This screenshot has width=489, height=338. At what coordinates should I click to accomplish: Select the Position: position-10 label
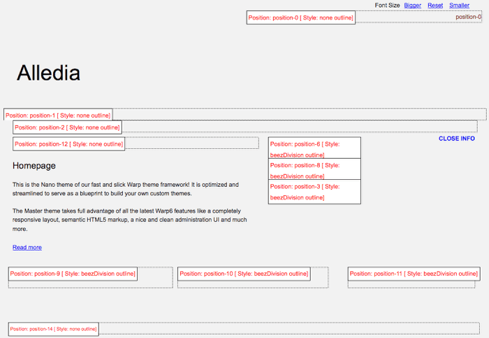click(244, 274)
